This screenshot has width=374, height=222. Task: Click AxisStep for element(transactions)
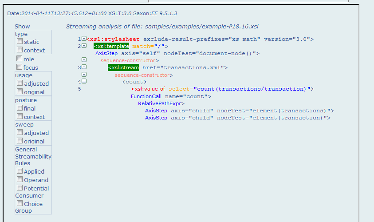tap(240, 111)
